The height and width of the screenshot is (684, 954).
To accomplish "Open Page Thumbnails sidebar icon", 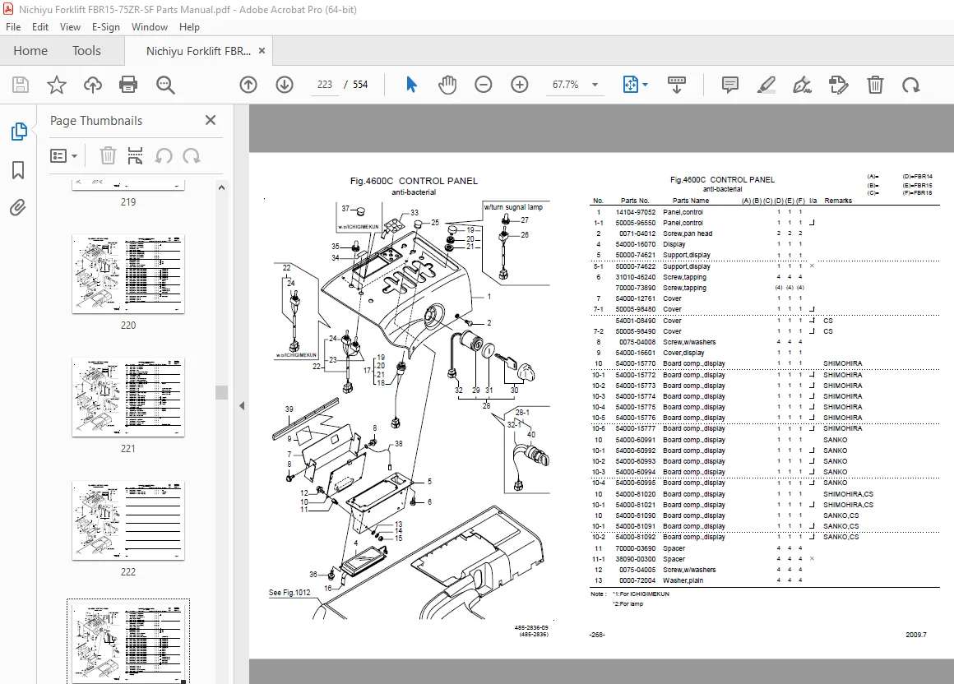I will (x=19, y=132).
